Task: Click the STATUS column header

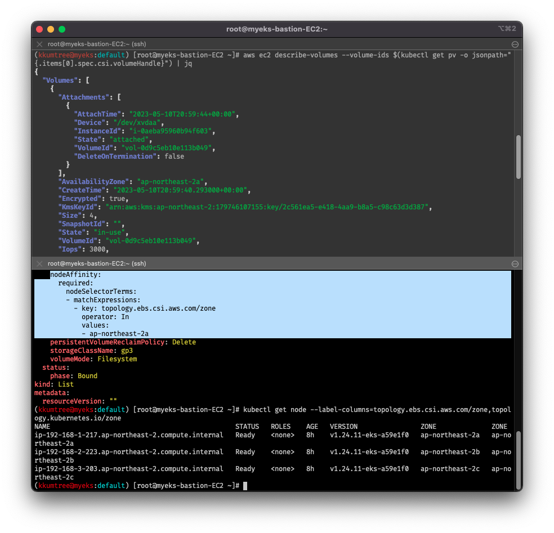Action: 247,427
